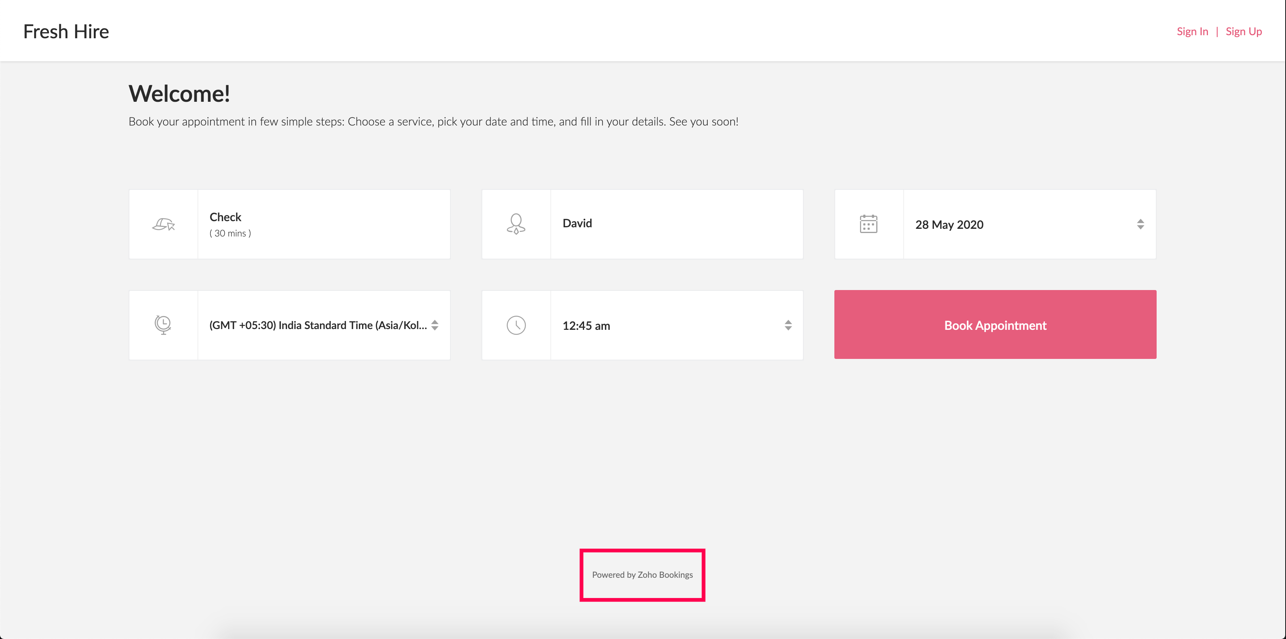The height and width of the screenshot is (639, 1286).
Task: Click the timezone stepper arrows
Action: coord(434,324)
